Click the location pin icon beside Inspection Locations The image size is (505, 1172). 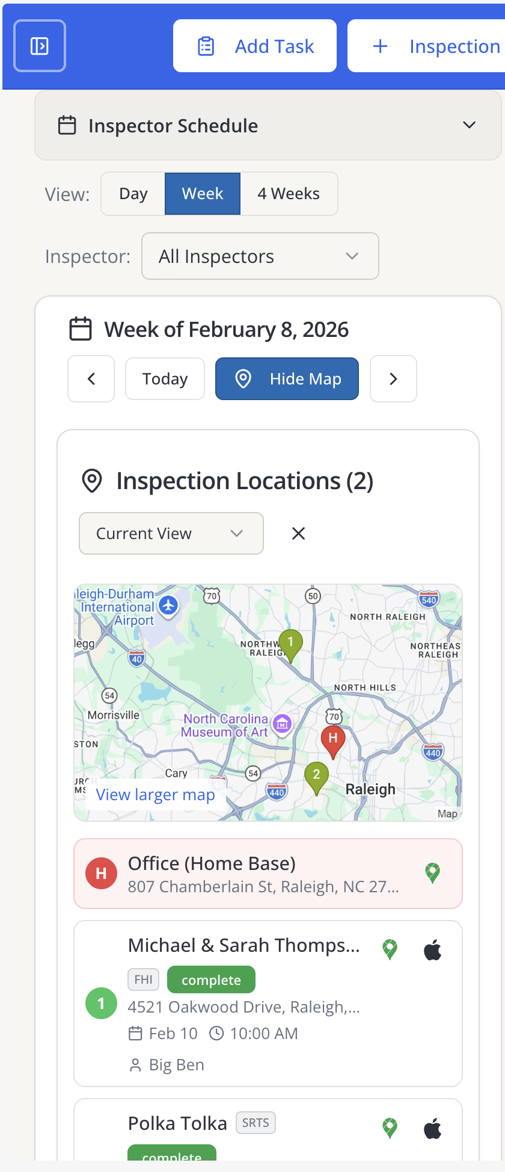[91, 481]
